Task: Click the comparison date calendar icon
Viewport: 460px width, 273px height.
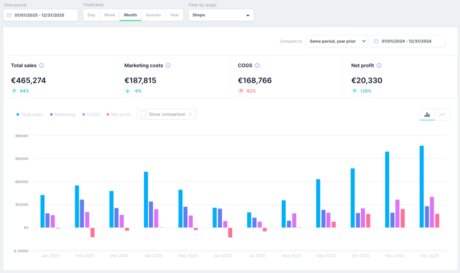Action: pos(376,41)
